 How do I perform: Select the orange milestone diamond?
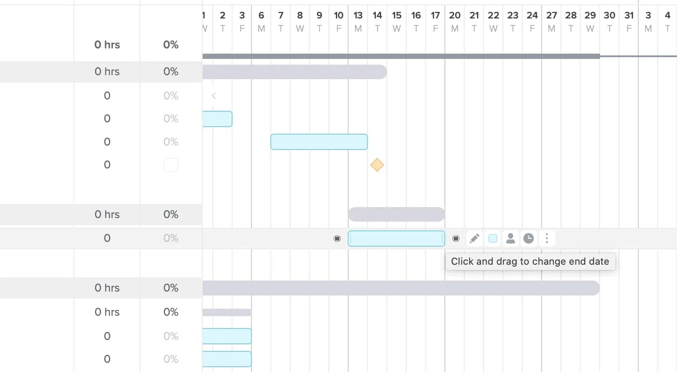tap(377, 165)
